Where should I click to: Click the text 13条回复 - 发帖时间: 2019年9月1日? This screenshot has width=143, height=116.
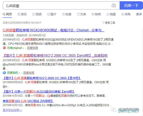coord(24,35)
